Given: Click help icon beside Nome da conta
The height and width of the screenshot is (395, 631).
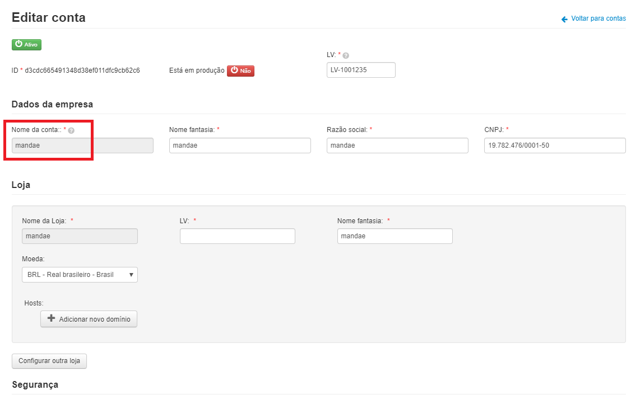Looking at the screenshot, I should coord(71,130).
